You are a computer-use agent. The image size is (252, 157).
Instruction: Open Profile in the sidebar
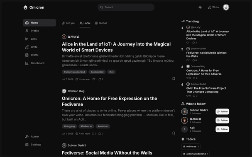[x=39, y=31]
